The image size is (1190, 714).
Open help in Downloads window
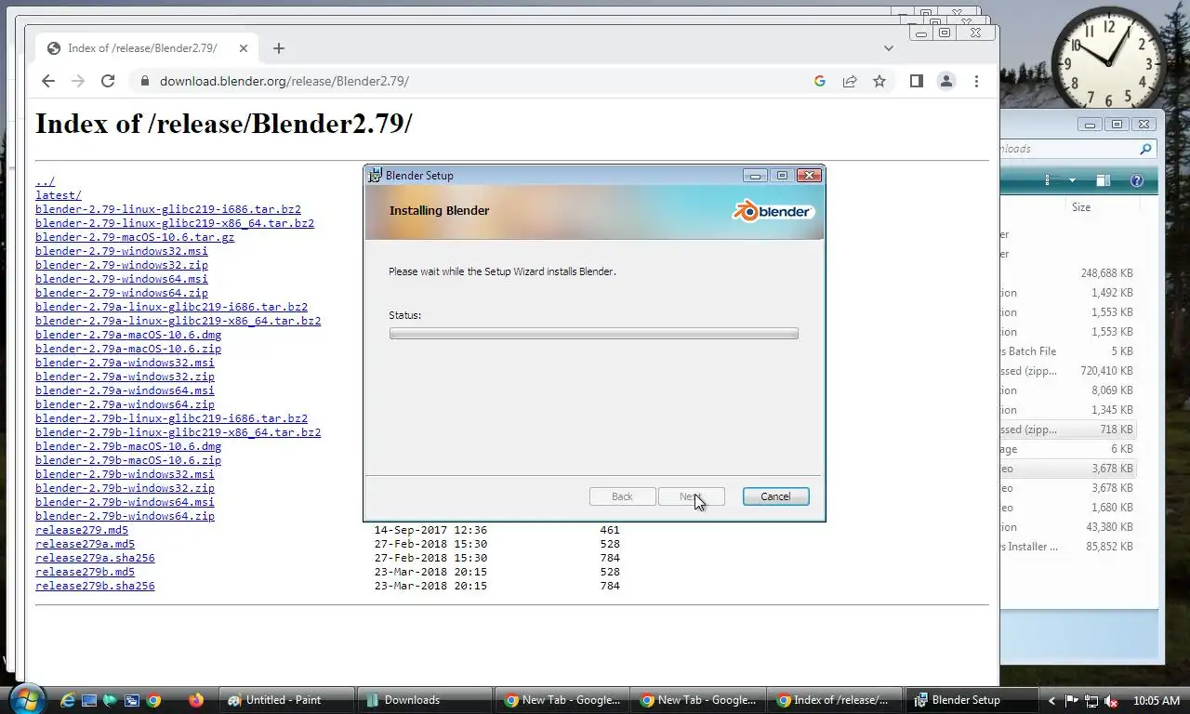tap(1136, 180)
